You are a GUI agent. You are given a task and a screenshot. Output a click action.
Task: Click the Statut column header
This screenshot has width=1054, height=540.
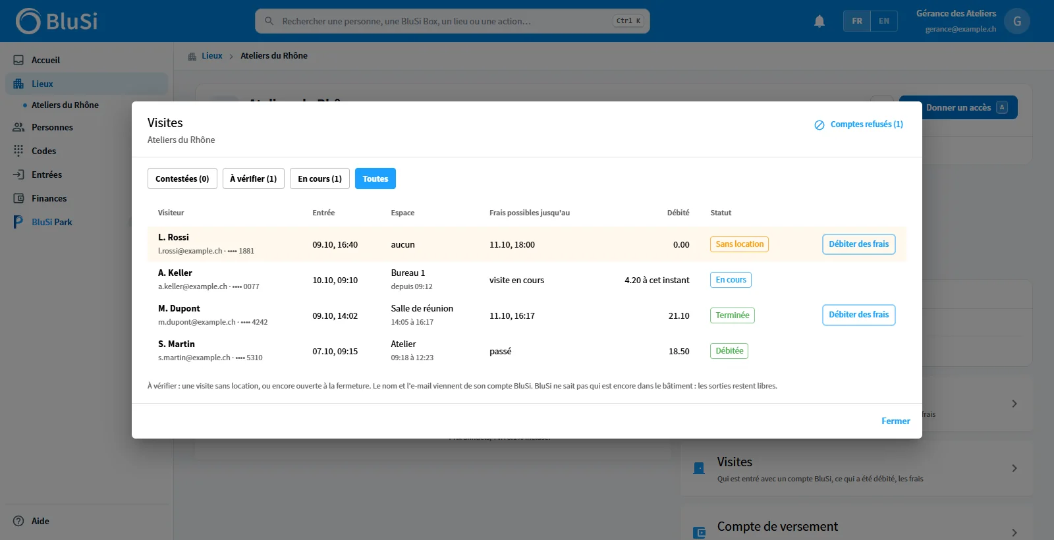coord(721,213)
